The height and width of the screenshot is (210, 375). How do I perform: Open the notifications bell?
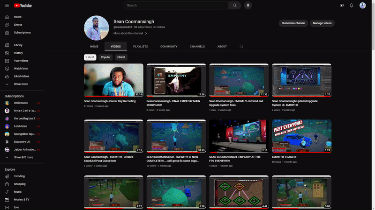point(351,6)
